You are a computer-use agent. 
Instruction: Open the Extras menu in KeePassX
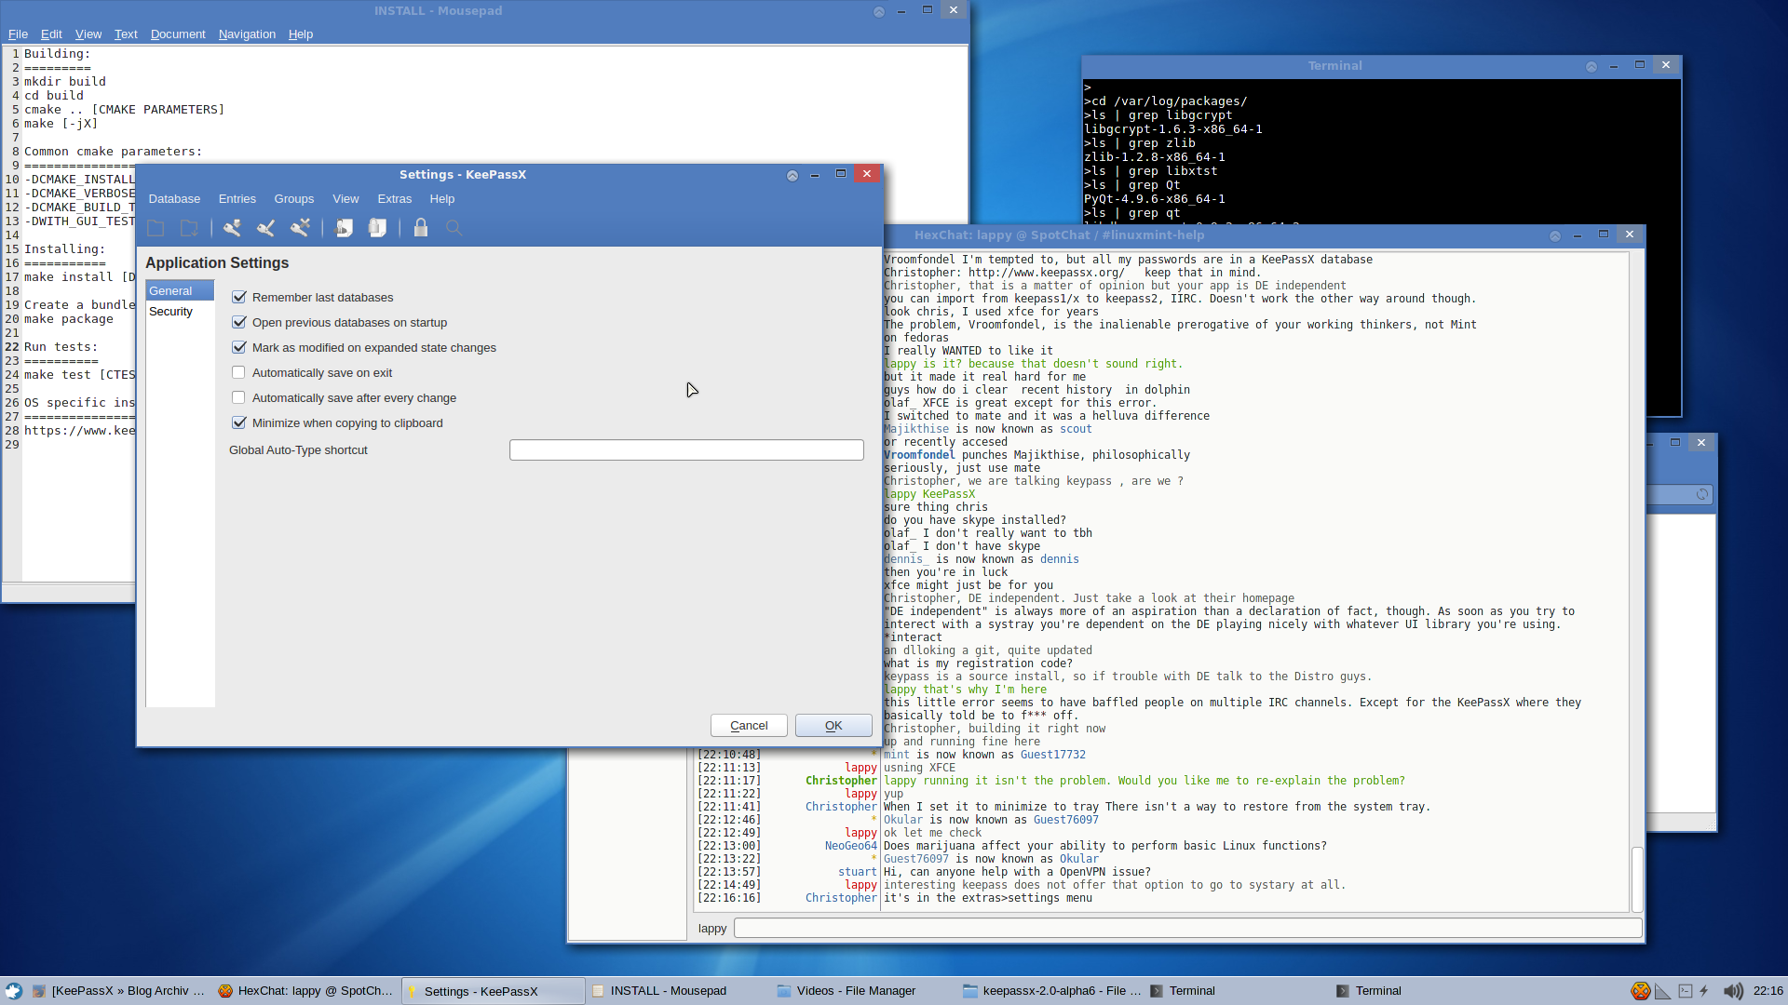click(394, 199)
